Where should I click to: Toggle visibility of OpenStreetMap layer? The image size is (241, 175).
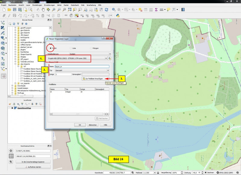coord(12,108)
